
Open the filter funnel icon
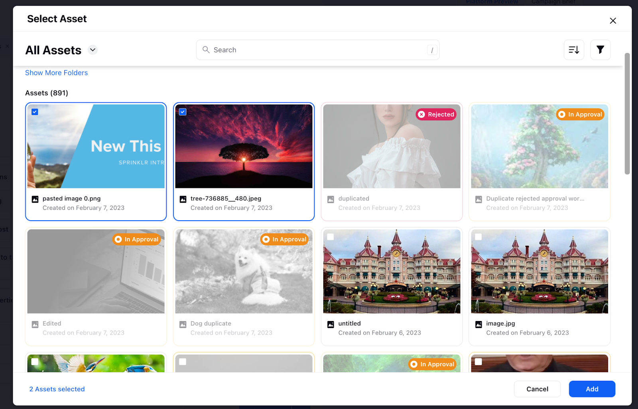click(600, 50)
